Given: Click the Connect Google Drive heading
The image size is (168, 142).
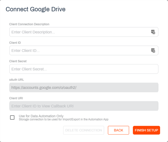Looking at the screenshot, I should [x=36, y=9].
